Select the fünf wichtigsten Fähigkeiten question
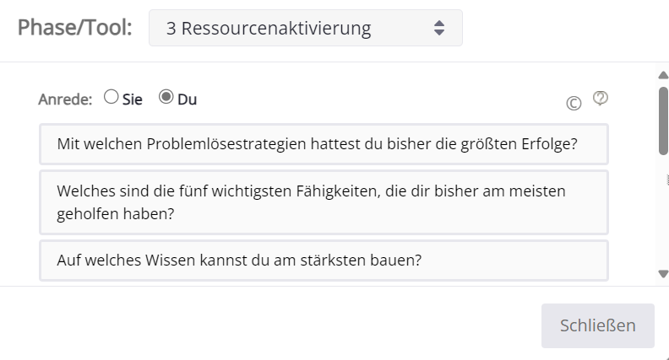Screen dimensions: 669x360 coord(324,202)
